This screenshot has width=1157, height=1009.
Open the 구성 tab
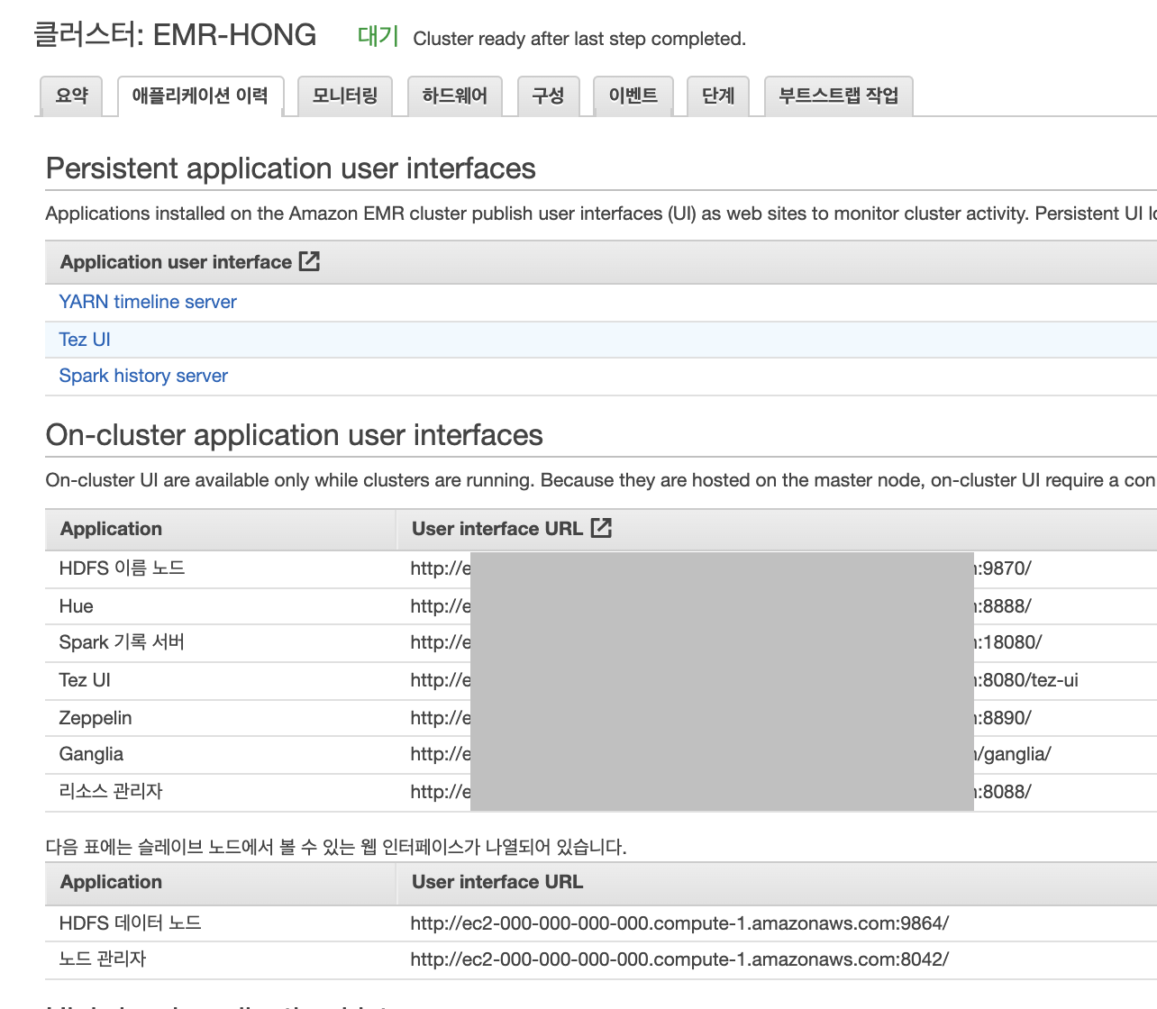point(548,95)
